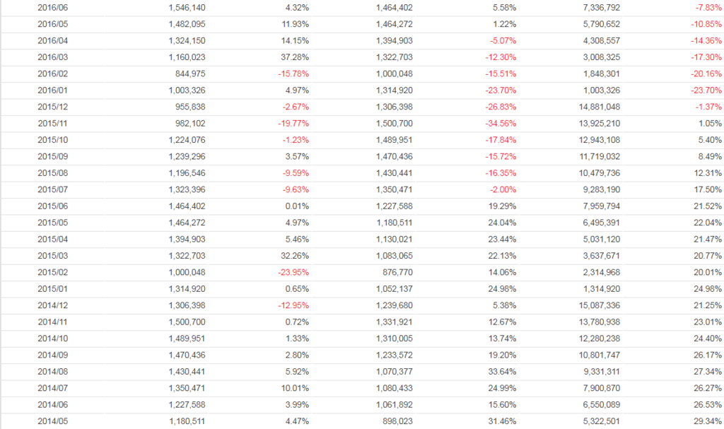Click the 2015/09 row date
This screenshot has height=429, width=724.
(x=53, y=157)
